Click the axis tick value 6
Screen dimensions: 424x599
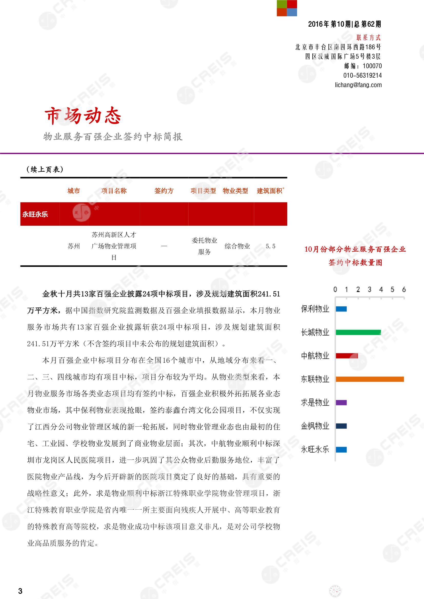[404, 289]
